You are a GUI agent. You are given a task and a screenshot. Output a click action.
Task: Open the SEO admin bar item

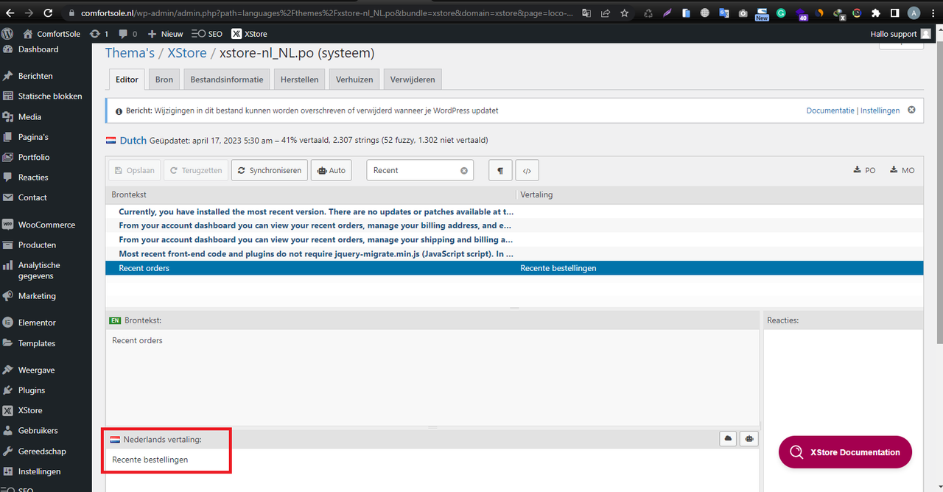[x=206, y=34]
